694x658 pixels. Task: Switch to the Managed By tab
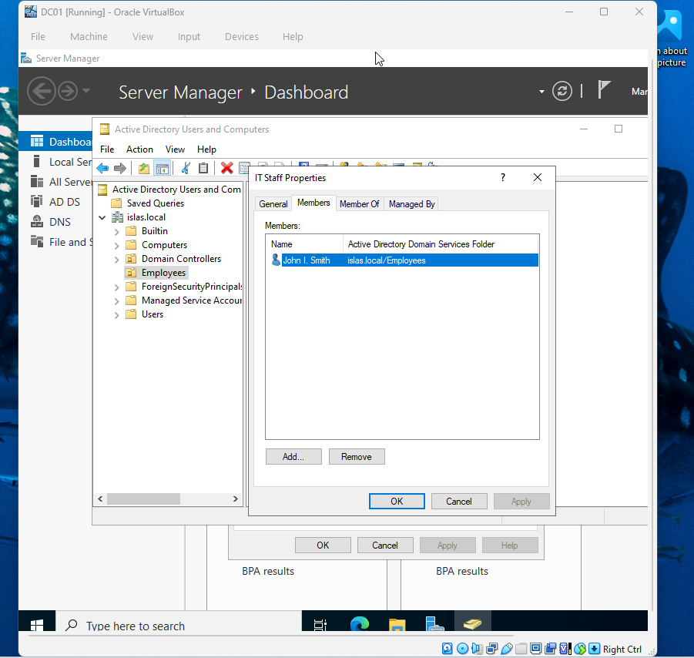[x=411, y=204]
